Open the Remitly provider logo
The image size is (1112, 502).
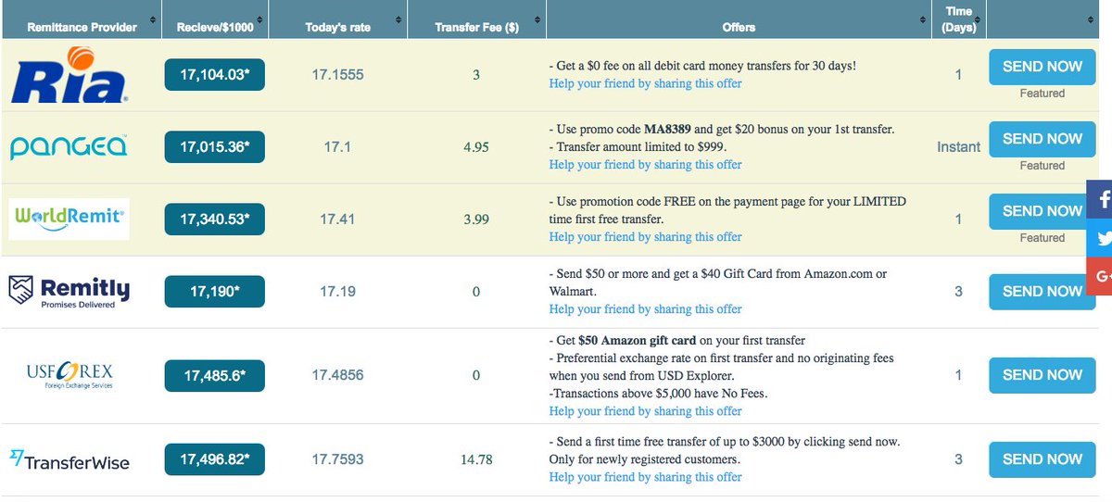[x=69, y=291]
